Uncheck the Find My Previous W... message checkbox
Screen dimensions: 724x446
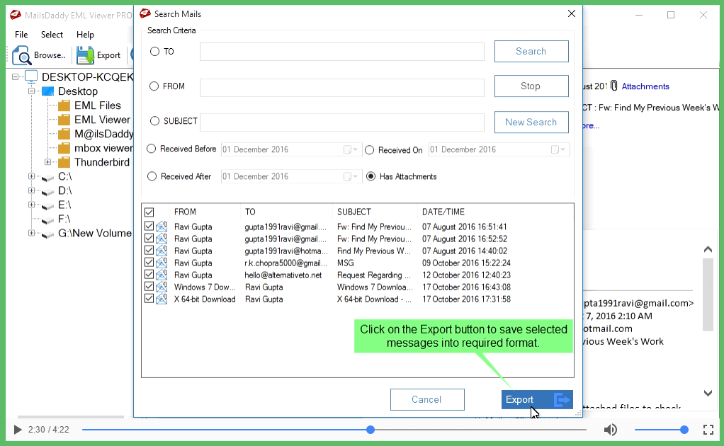(149, 251)
